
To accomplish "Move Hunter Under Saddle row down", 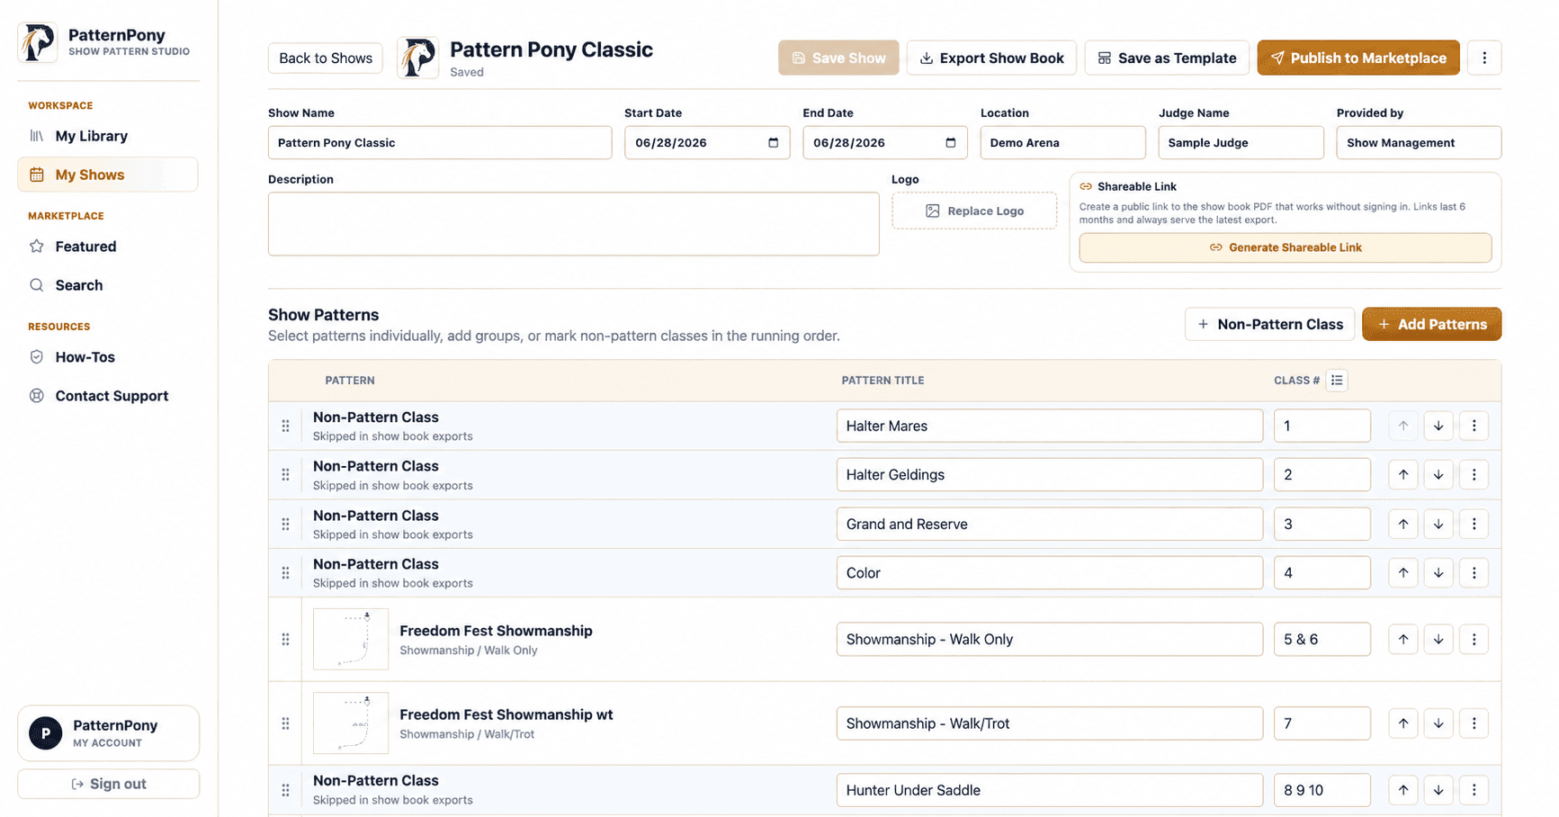I will (x=1438, y=790).
